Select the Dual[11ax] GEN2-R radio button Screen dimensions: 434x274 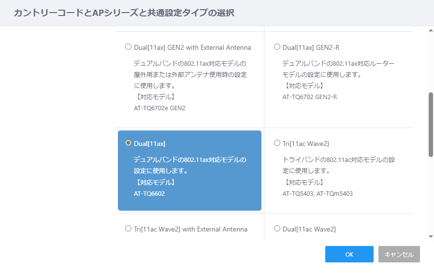[x=277, y=47]
